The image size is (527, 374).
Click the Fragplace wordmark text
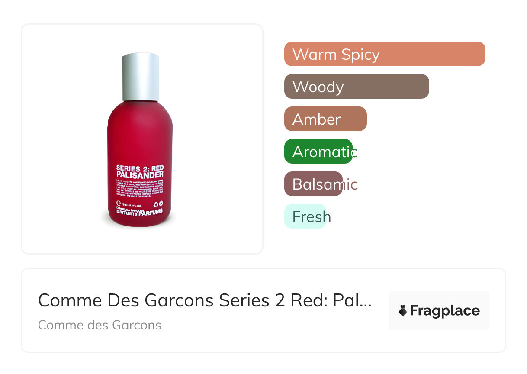pos(445,310)
